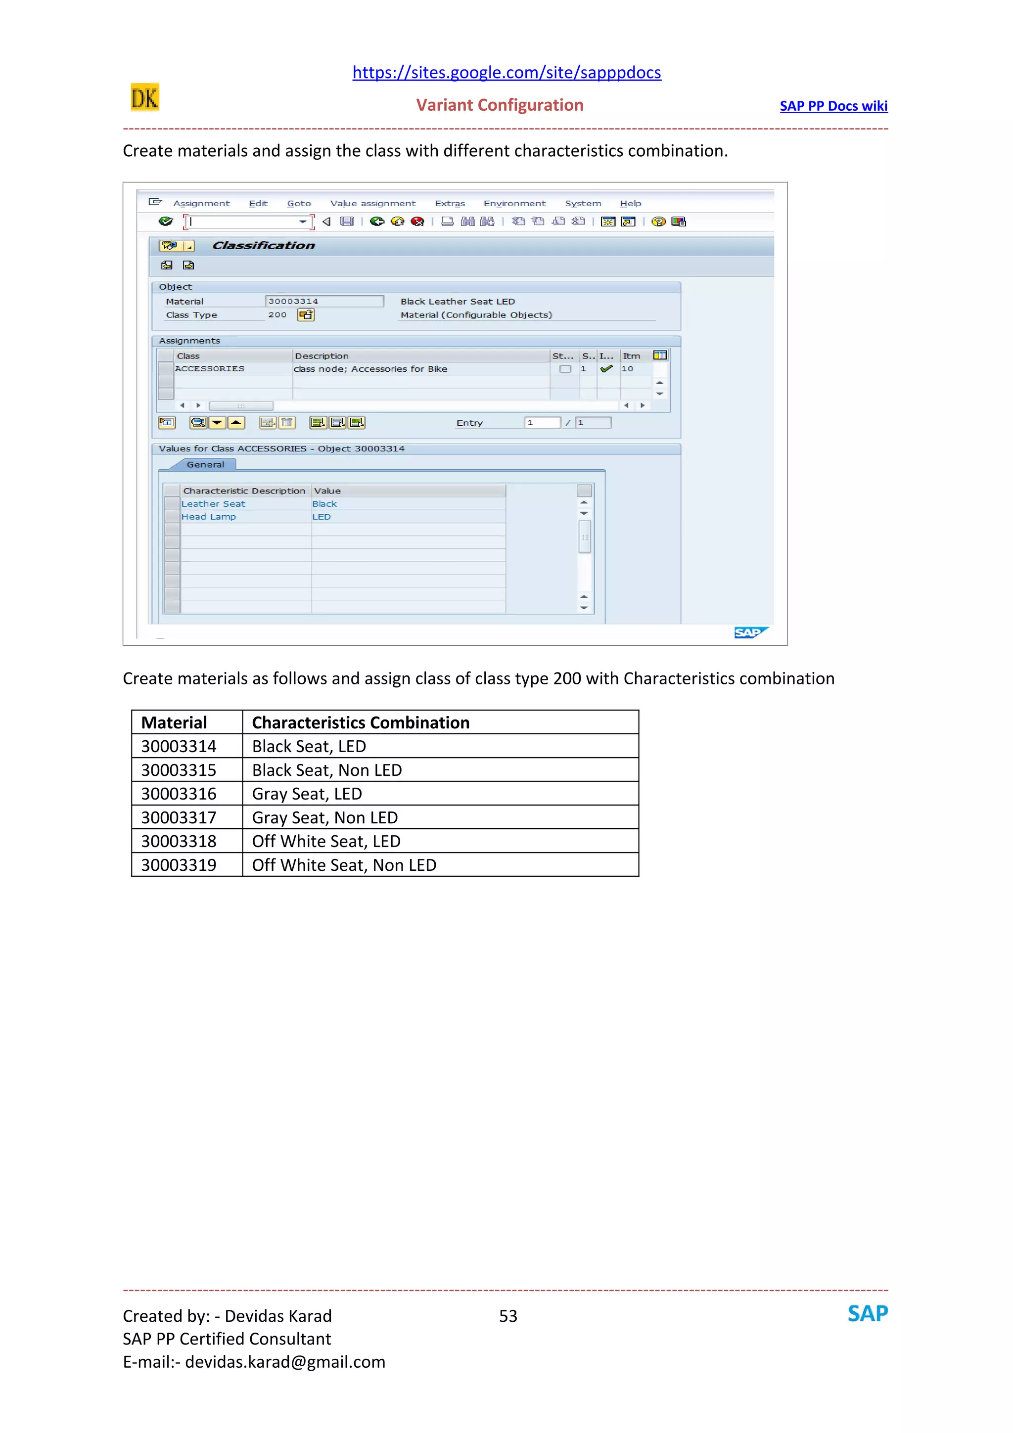Click the yellow Exit icon
The width and height of the screenshot is (1013, 1433).
pyautogui.click(x=398, y=222)
